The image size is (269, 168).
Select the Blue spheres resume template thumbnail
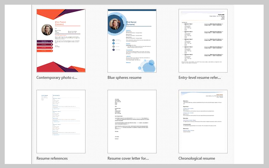point(132,41)
